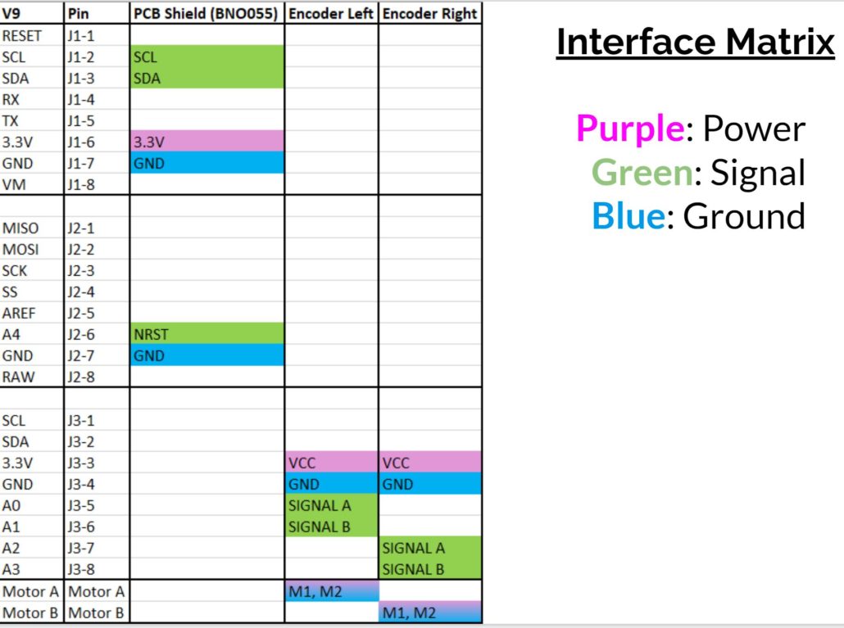Click the word "Green" in the legend
The image size is (844, 628).
pyautogui.click(x=642, y=173)
